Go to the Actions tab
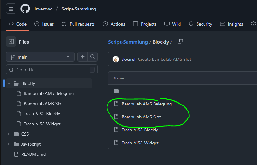This screenshot has height=165, width=257. pos(114,24)
